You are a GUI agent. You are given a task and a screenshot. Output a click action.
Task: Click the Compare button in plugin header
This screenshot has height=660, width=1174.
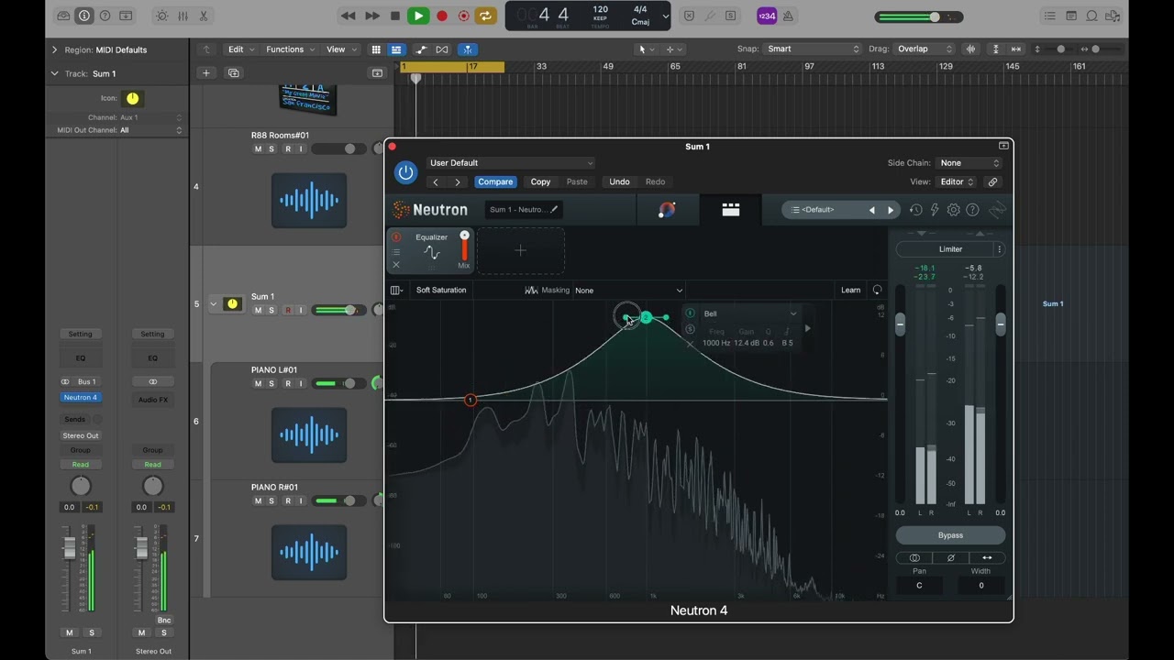tap(495, 181)
